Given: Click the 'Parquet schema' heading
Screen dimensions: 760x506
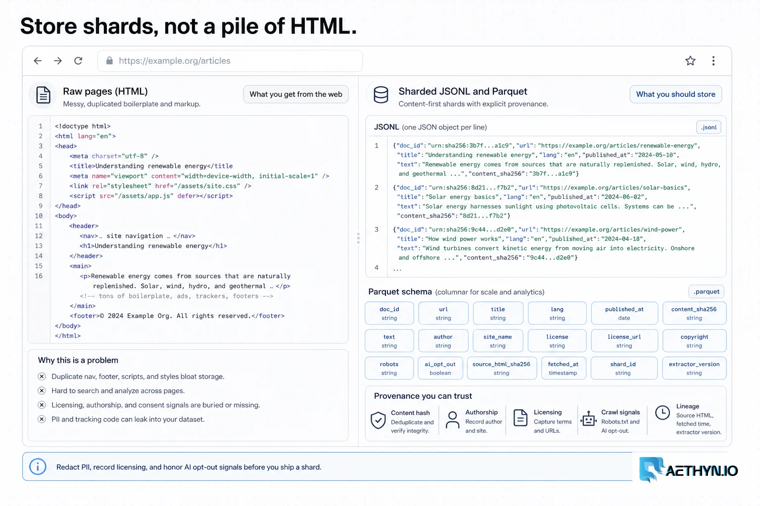Looking at the screenshot, I should 400,292.
